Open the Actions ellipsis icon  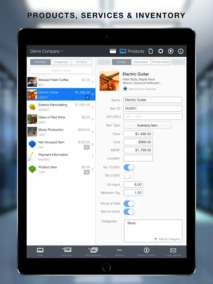click(x=119, y=250)
